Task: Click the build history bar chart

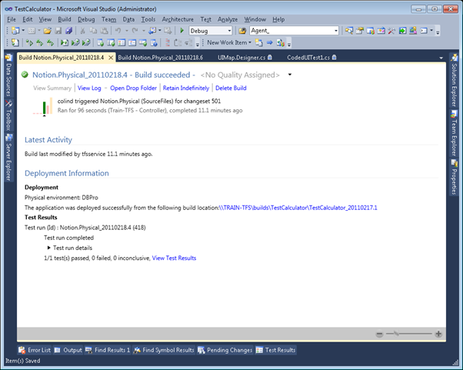Action: click(x=43, y=106)
